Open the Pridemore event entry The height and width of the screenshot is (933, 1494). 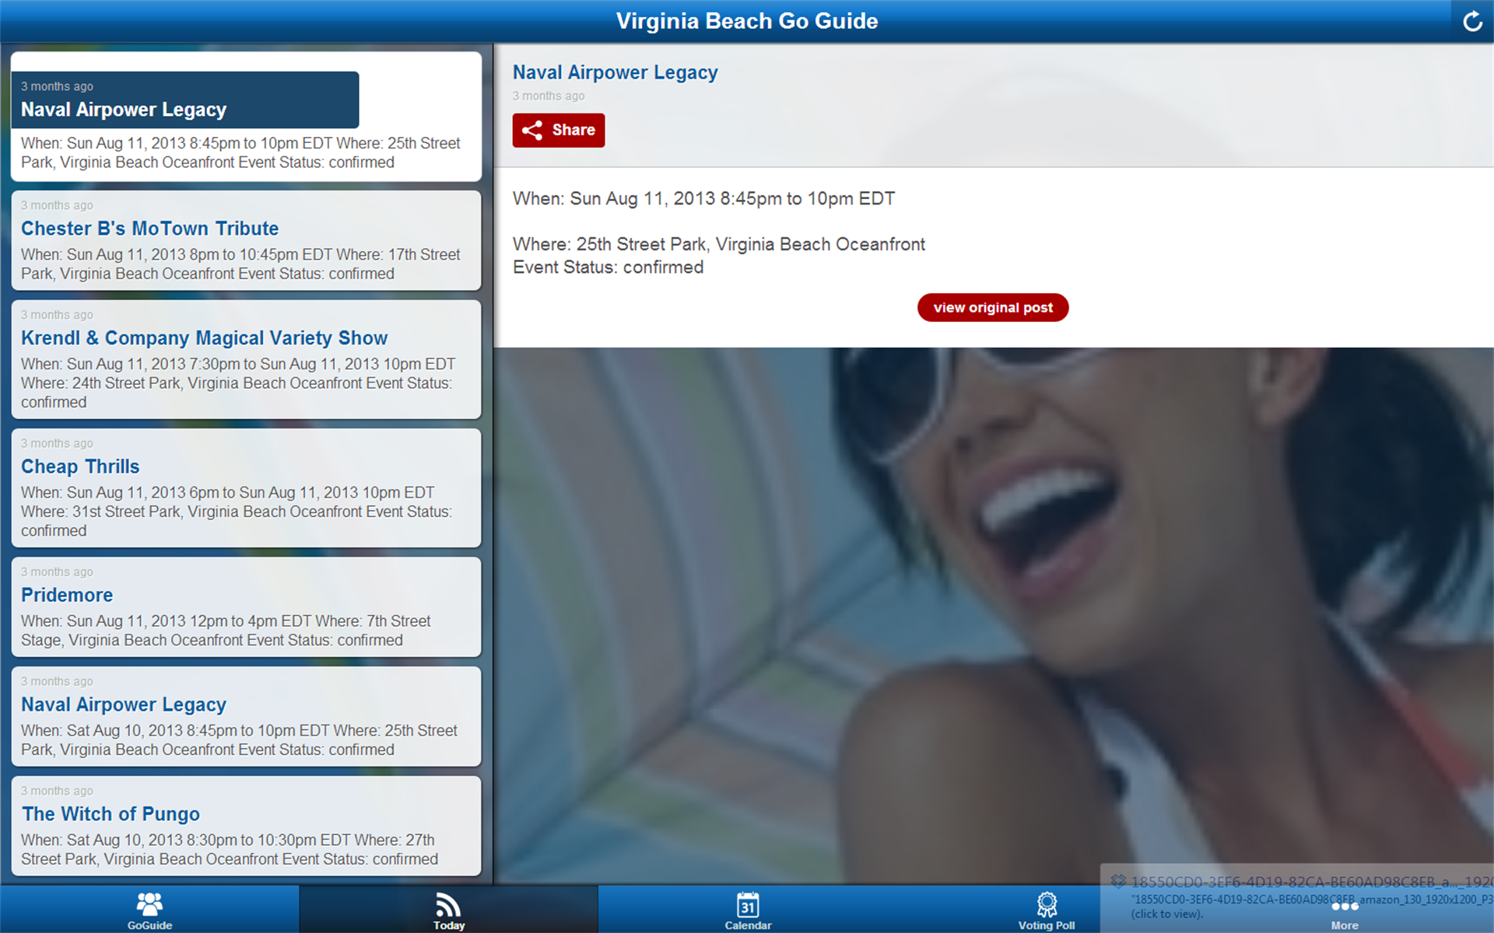point(246,606)
